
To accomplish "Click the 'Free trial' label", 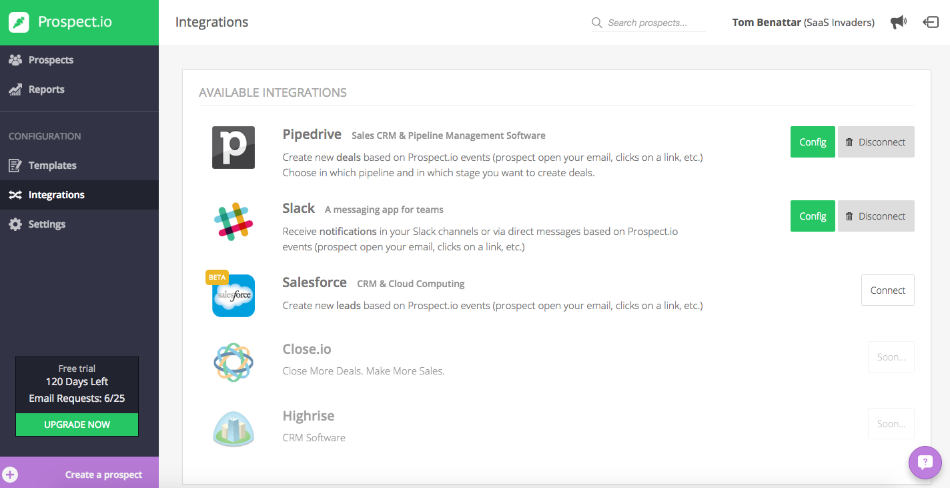I will (77, 369).
